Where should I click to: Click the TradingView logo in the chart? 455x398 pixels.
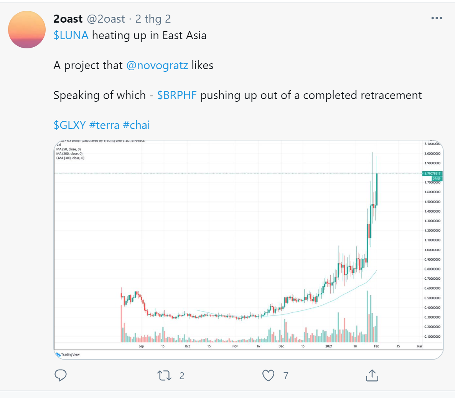click(x=68, y=355)
